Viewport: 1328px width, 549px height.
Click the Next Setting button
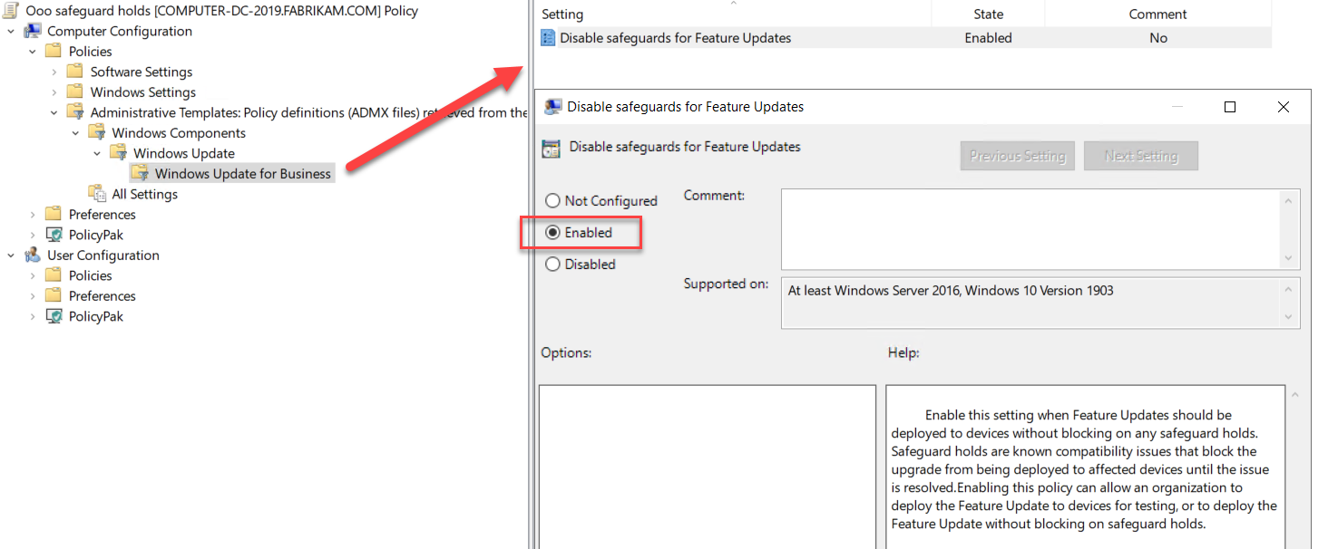pos(1141,156)
